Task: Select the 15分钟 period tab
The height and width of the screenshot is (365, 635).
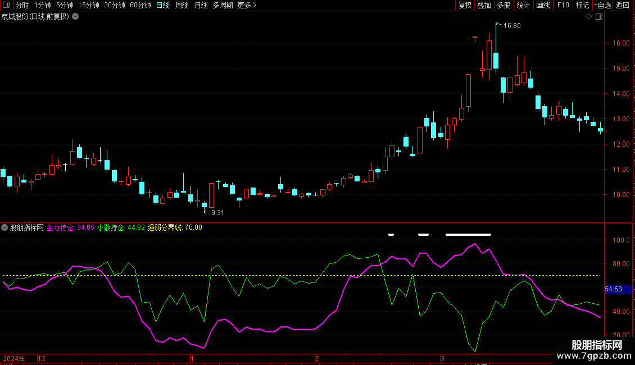Action: click(x=89, y=5)
